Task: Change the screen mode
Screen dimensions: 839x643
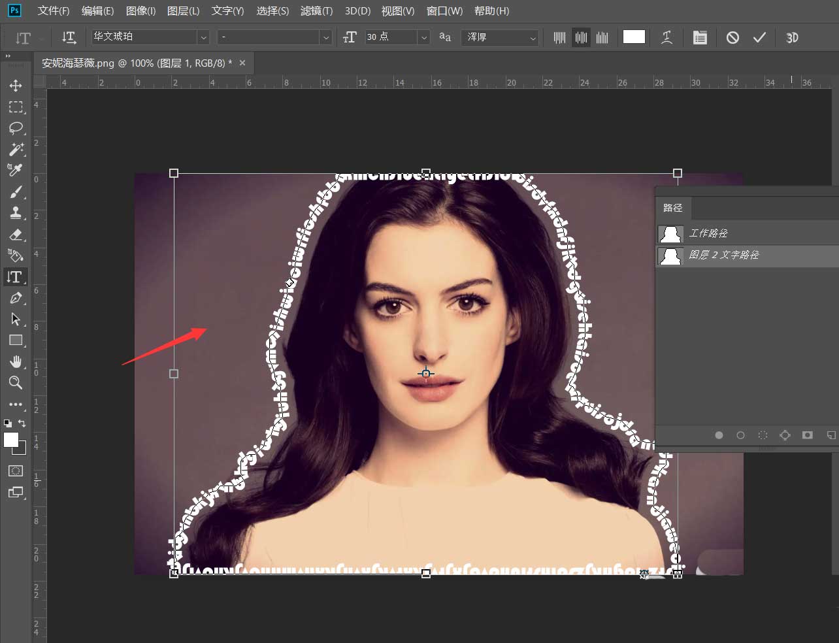Action: pyautogui.click(x=16, y=493)
